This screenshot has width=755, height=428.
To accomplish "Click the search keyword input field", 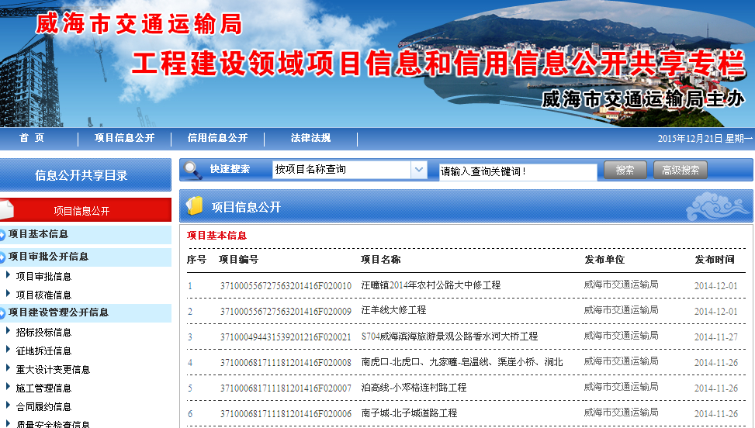I will 517,171.
